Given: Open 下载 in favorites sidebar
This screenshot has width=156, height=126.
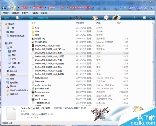Looking at the screenshot, I should click(10, 28).
